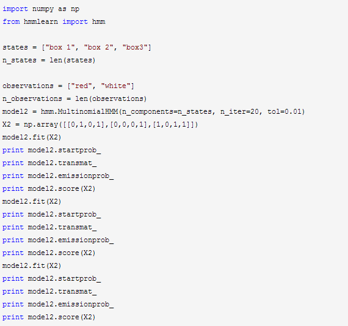
Task: Click the 'import numpy as np' line
Action: coord(41,9)
